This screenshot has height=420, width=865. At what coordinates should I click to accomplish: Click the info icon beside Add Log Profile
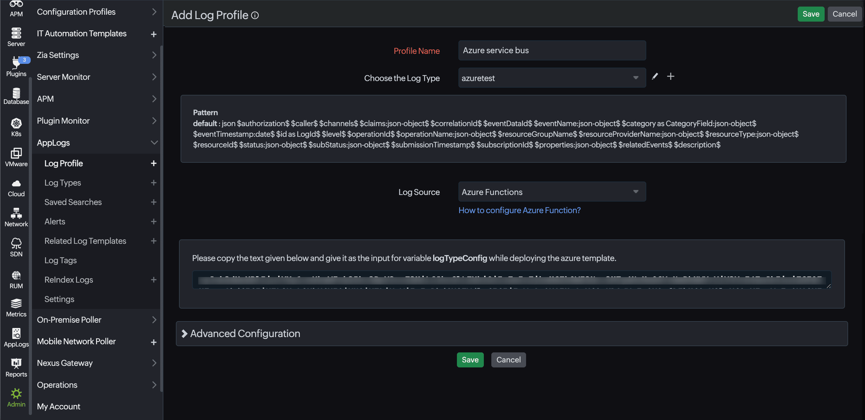(255, 15)
